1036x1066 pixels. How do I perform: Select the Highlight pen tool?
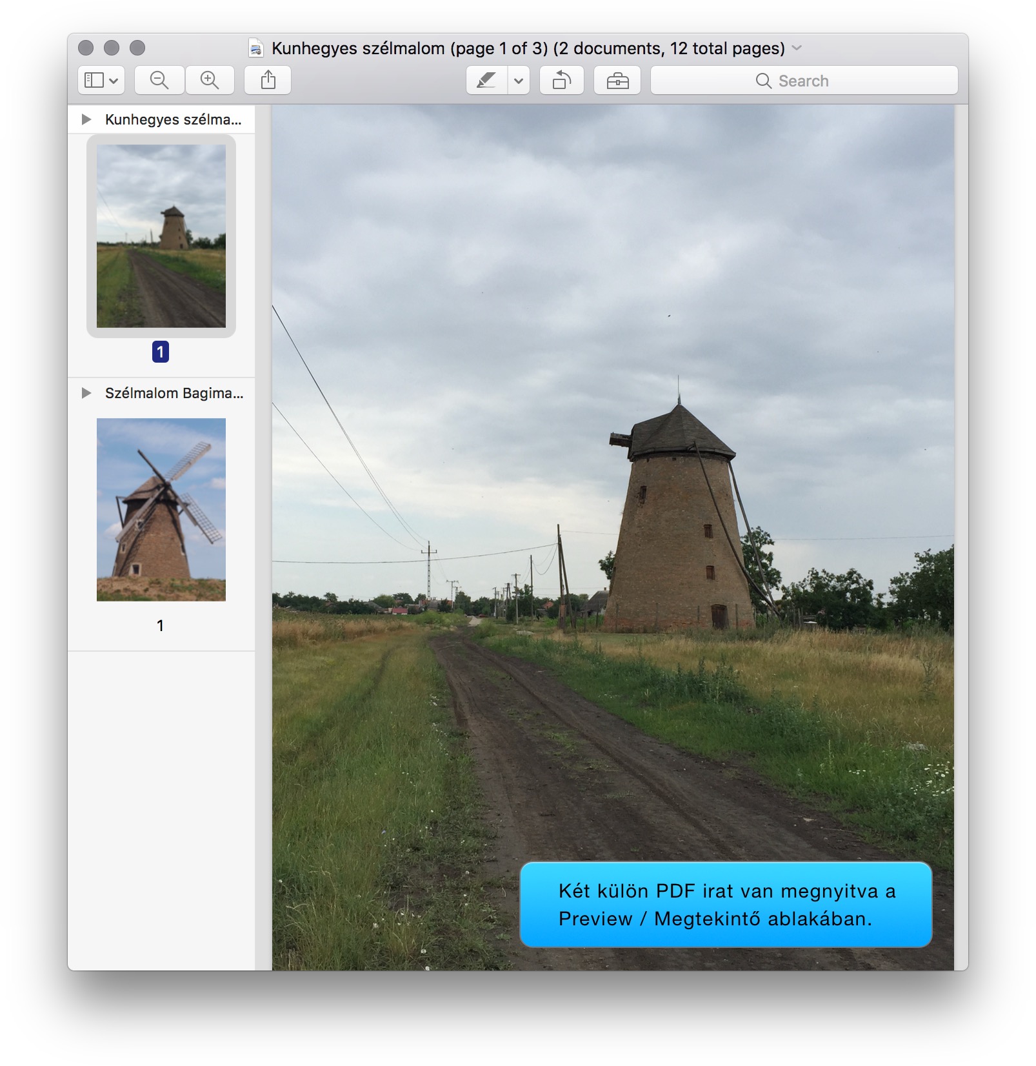tap(486, 81)
